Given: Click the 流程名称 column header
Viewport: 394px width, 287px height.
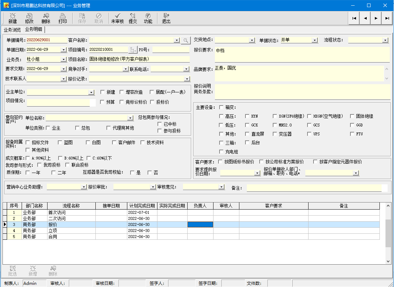Looking at the screenshot, I should tap(71, 206).
